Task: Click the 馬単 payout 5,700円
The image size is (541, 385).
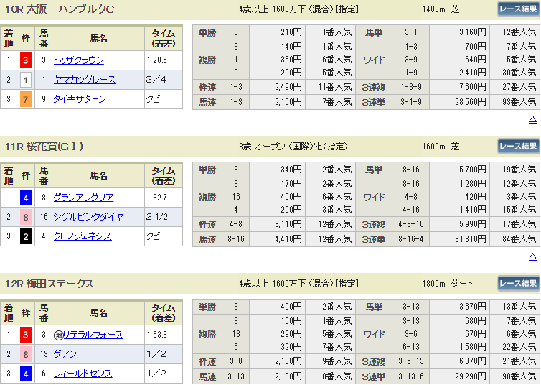Action: coord(473,170)
